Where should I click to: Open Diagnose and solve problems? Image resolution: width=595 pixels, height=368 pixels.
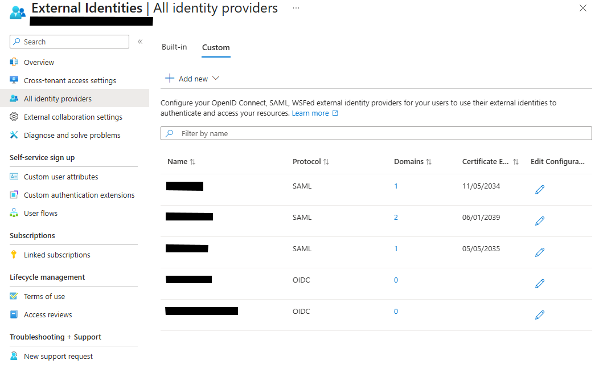(71, 135)
